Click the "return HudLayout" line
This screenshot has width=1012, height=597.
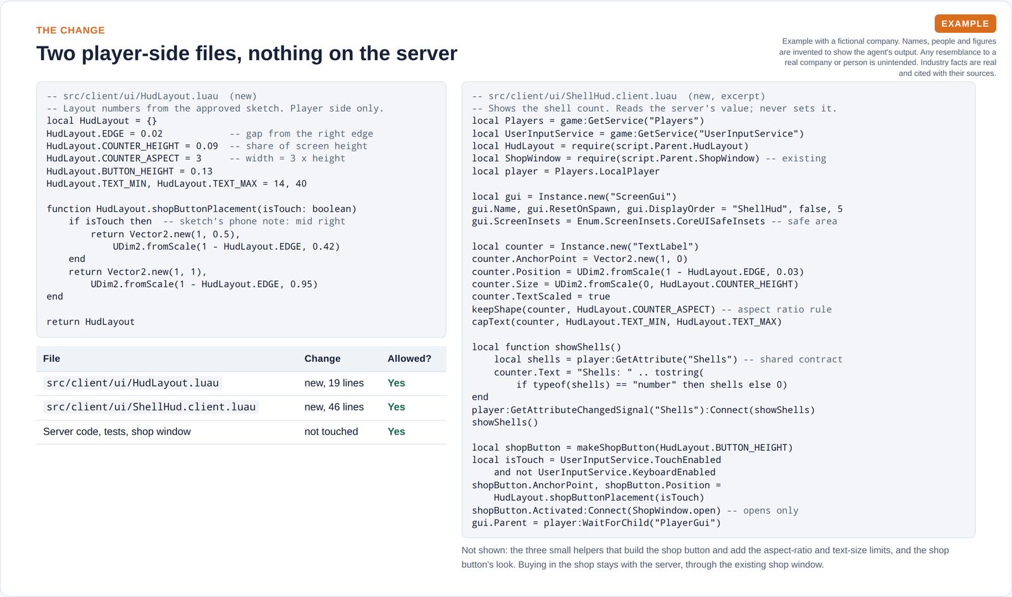[90, 321]
